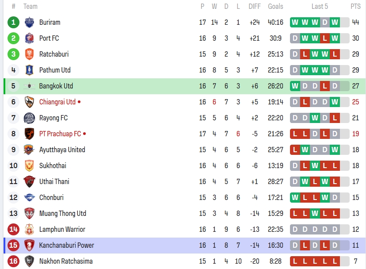Viewport: 366px width, 269px height.
Task: Click the Last 5 column header
Action: [x=320, y=6]
